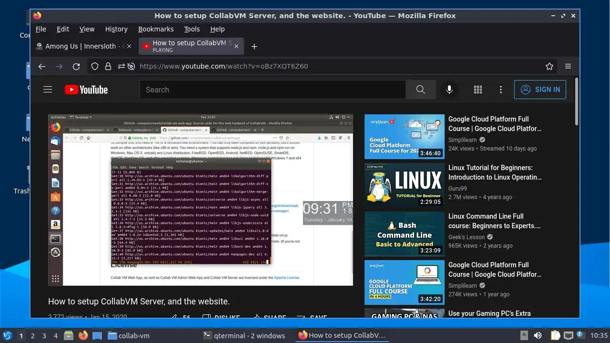Image resolution: width=610 pixels, height=343 pixels.
Task: Open the Bookmarks menu
Action: pyautogui.click(x=156, y=29)
